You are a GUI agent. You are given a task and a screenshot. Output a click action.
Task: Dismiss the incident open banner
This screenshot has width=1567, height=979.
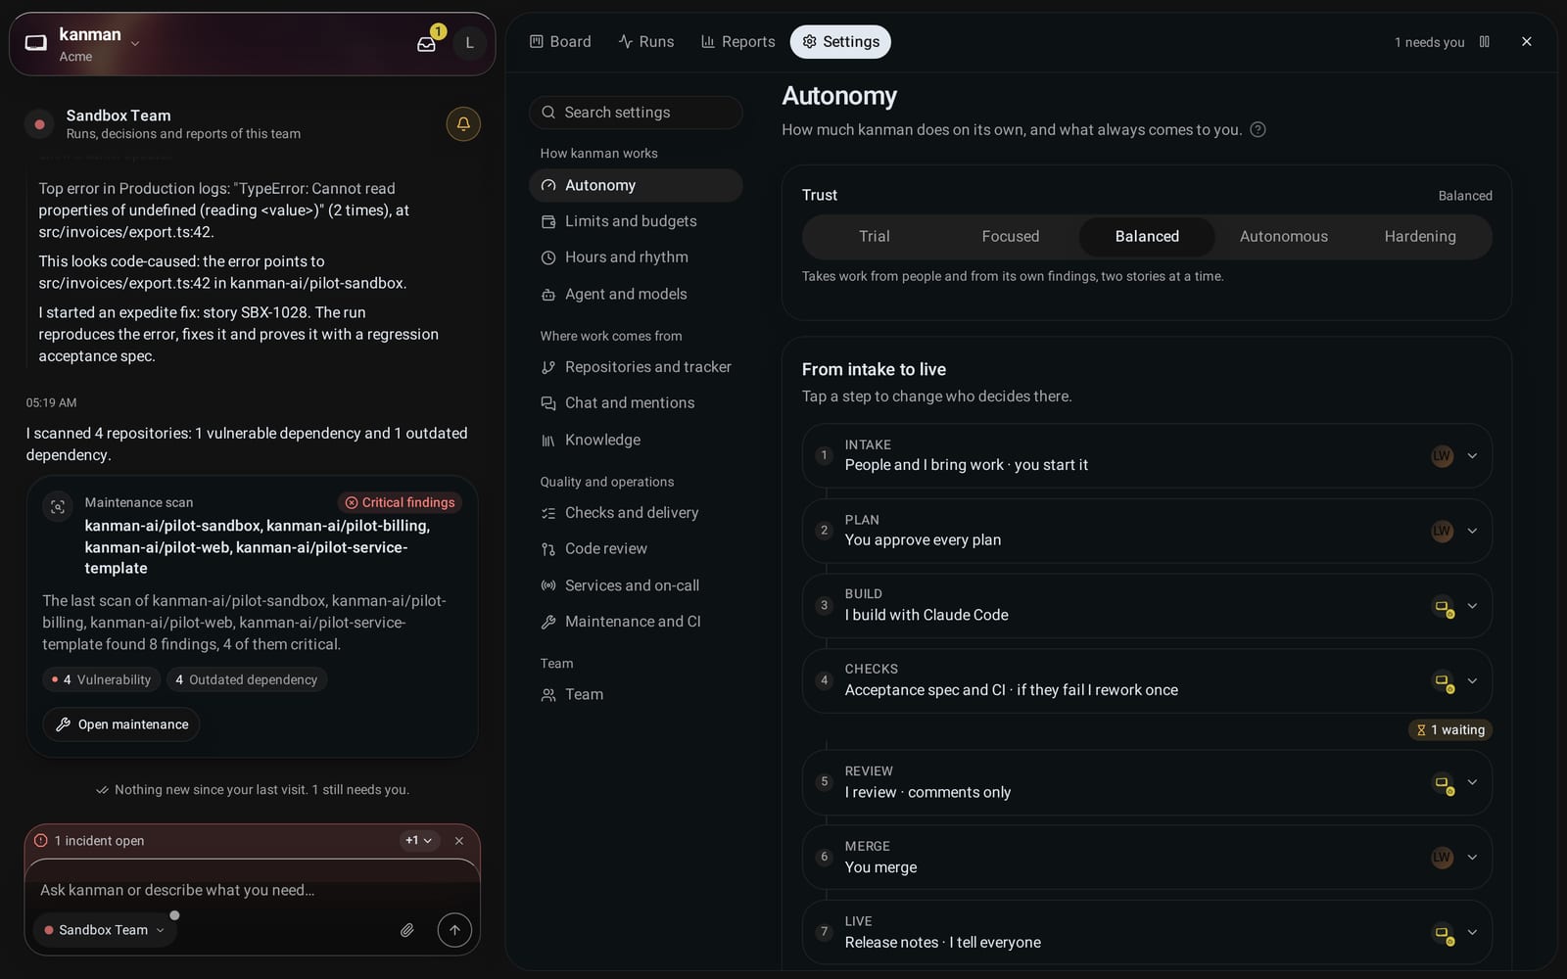[459, 841]
